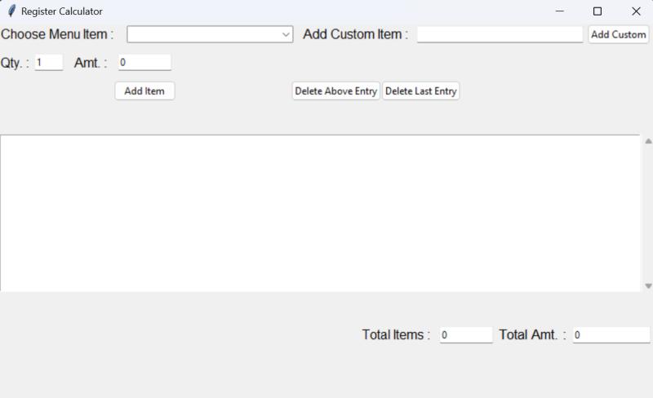Select the Amt. input field
Screen dimensions: 653x398
tap(144, 63)
